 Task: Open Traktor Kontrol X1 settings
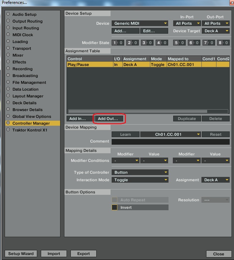pyautogui.click(x=30, y=130)
